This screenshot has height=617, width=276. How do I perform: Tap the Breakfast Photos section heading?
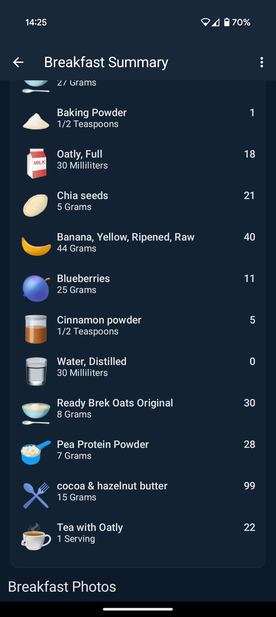[x=62, y=586]
